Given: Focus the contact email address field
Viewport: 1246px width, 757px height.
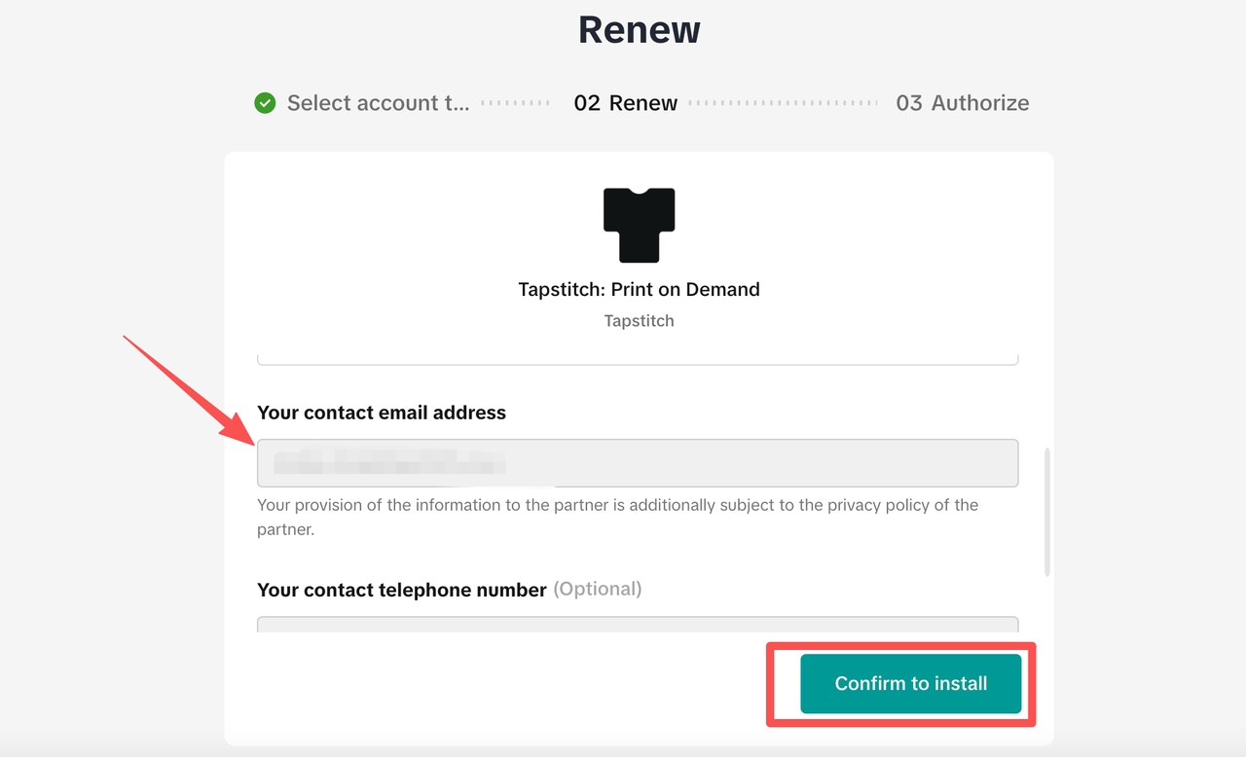Looking at the screenshot, I should pos(638,463).
